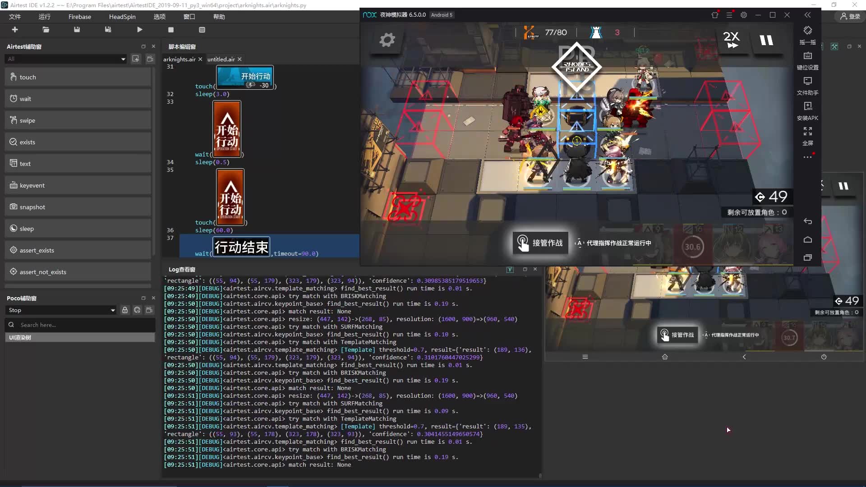Click the assert_exists icon in sidebar
The height and width of the screenshot is (487, 866).
[x=13, y=250]
